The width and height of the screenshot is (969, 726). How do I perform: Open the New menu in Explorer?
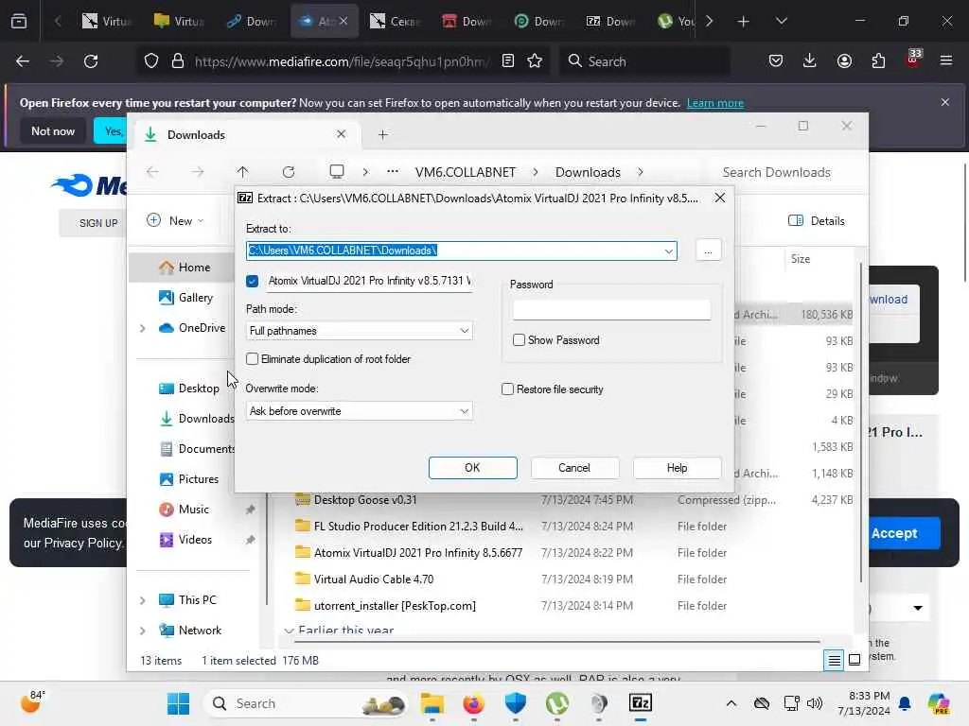[x=175, y=221]
